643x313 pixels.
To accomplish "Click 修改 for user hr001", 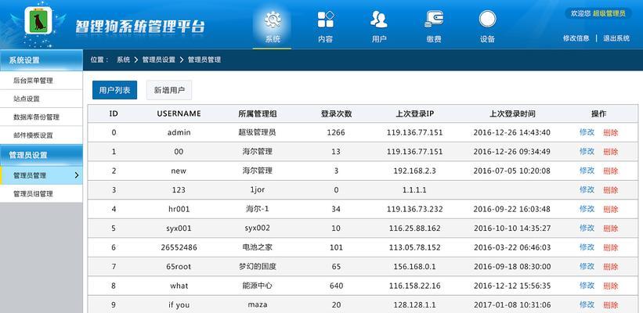I will click(x=587, y=209).
